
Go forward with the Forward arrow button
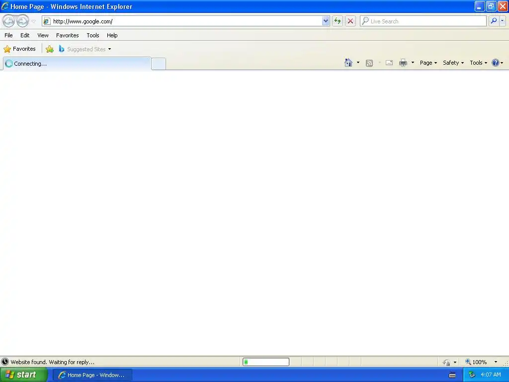click(x=22, y=21)
